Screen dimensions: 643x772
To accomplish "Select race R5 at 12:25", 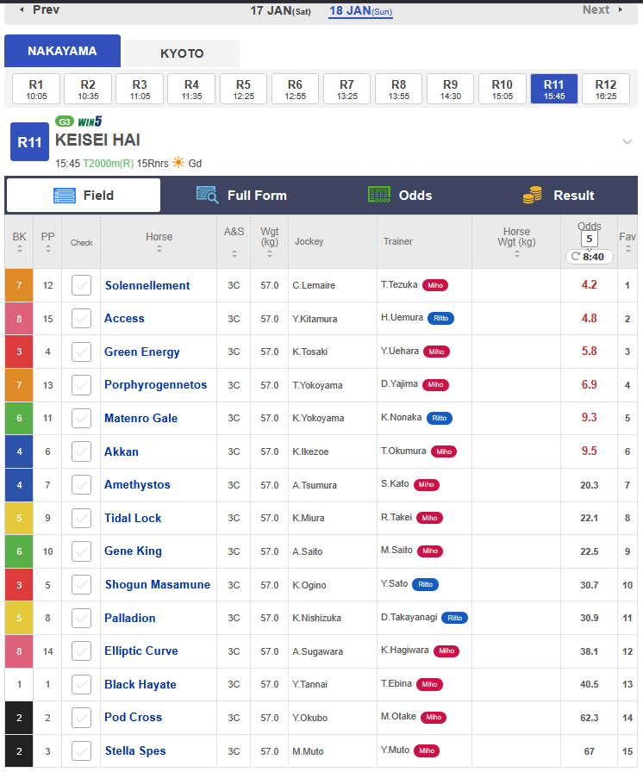I will coord(243,89).
